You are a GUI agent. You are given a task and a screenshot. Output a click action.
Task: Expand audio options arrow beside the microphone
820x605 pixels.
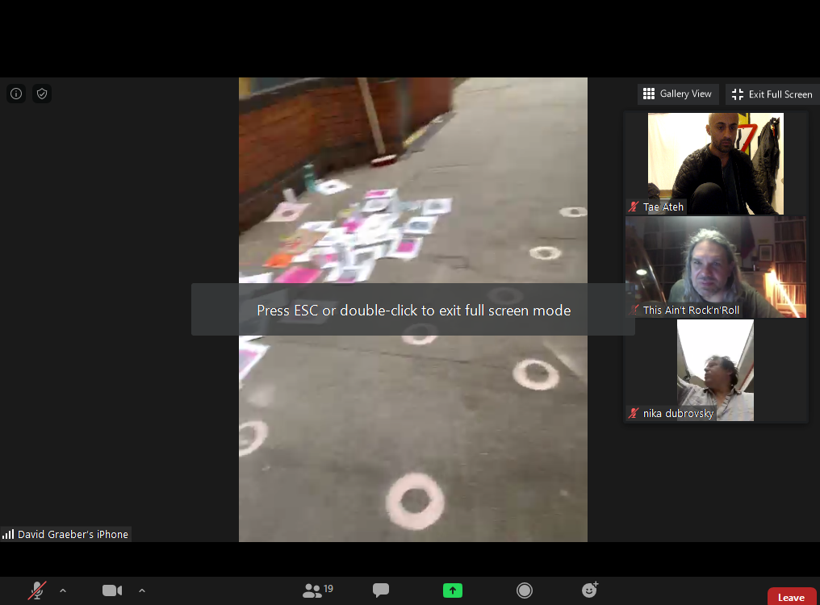pyautogui.click(x=63, y=590)
